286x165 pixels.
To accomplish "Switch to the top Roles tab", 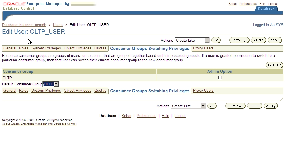I will (24, 48).
